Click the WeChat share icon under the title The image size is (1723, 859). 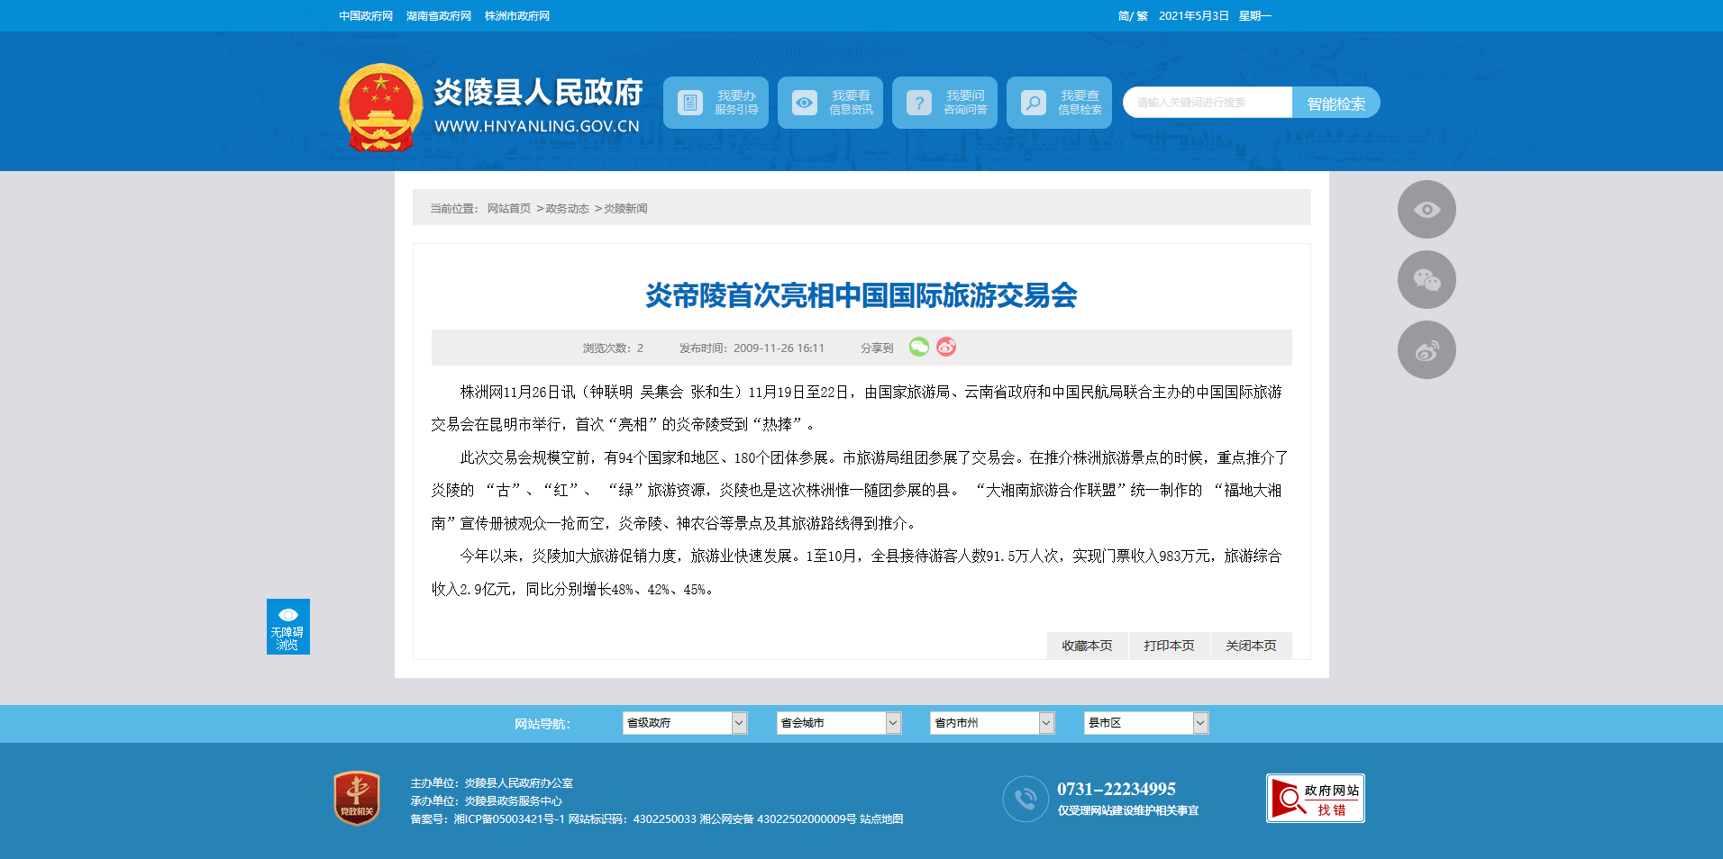click(918, 347)
